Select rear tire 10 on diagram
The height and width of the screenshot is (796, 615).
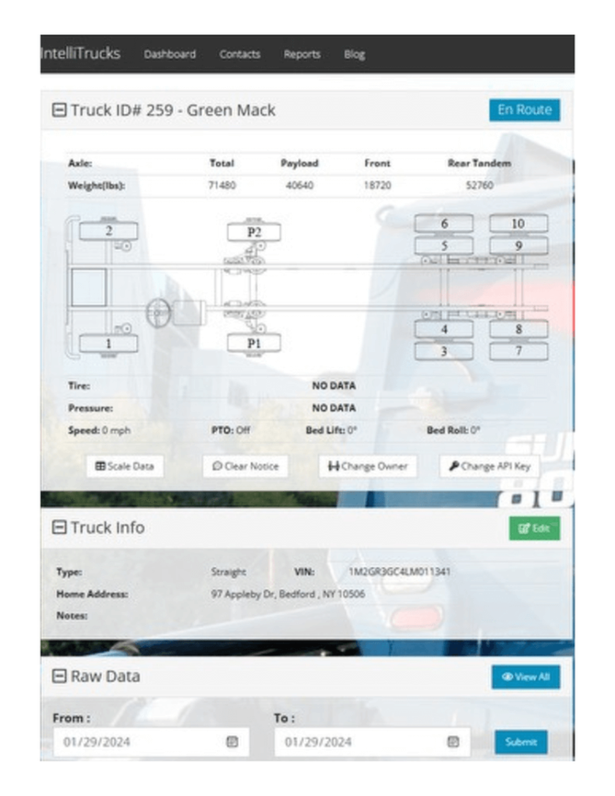(x=519, y=224)
